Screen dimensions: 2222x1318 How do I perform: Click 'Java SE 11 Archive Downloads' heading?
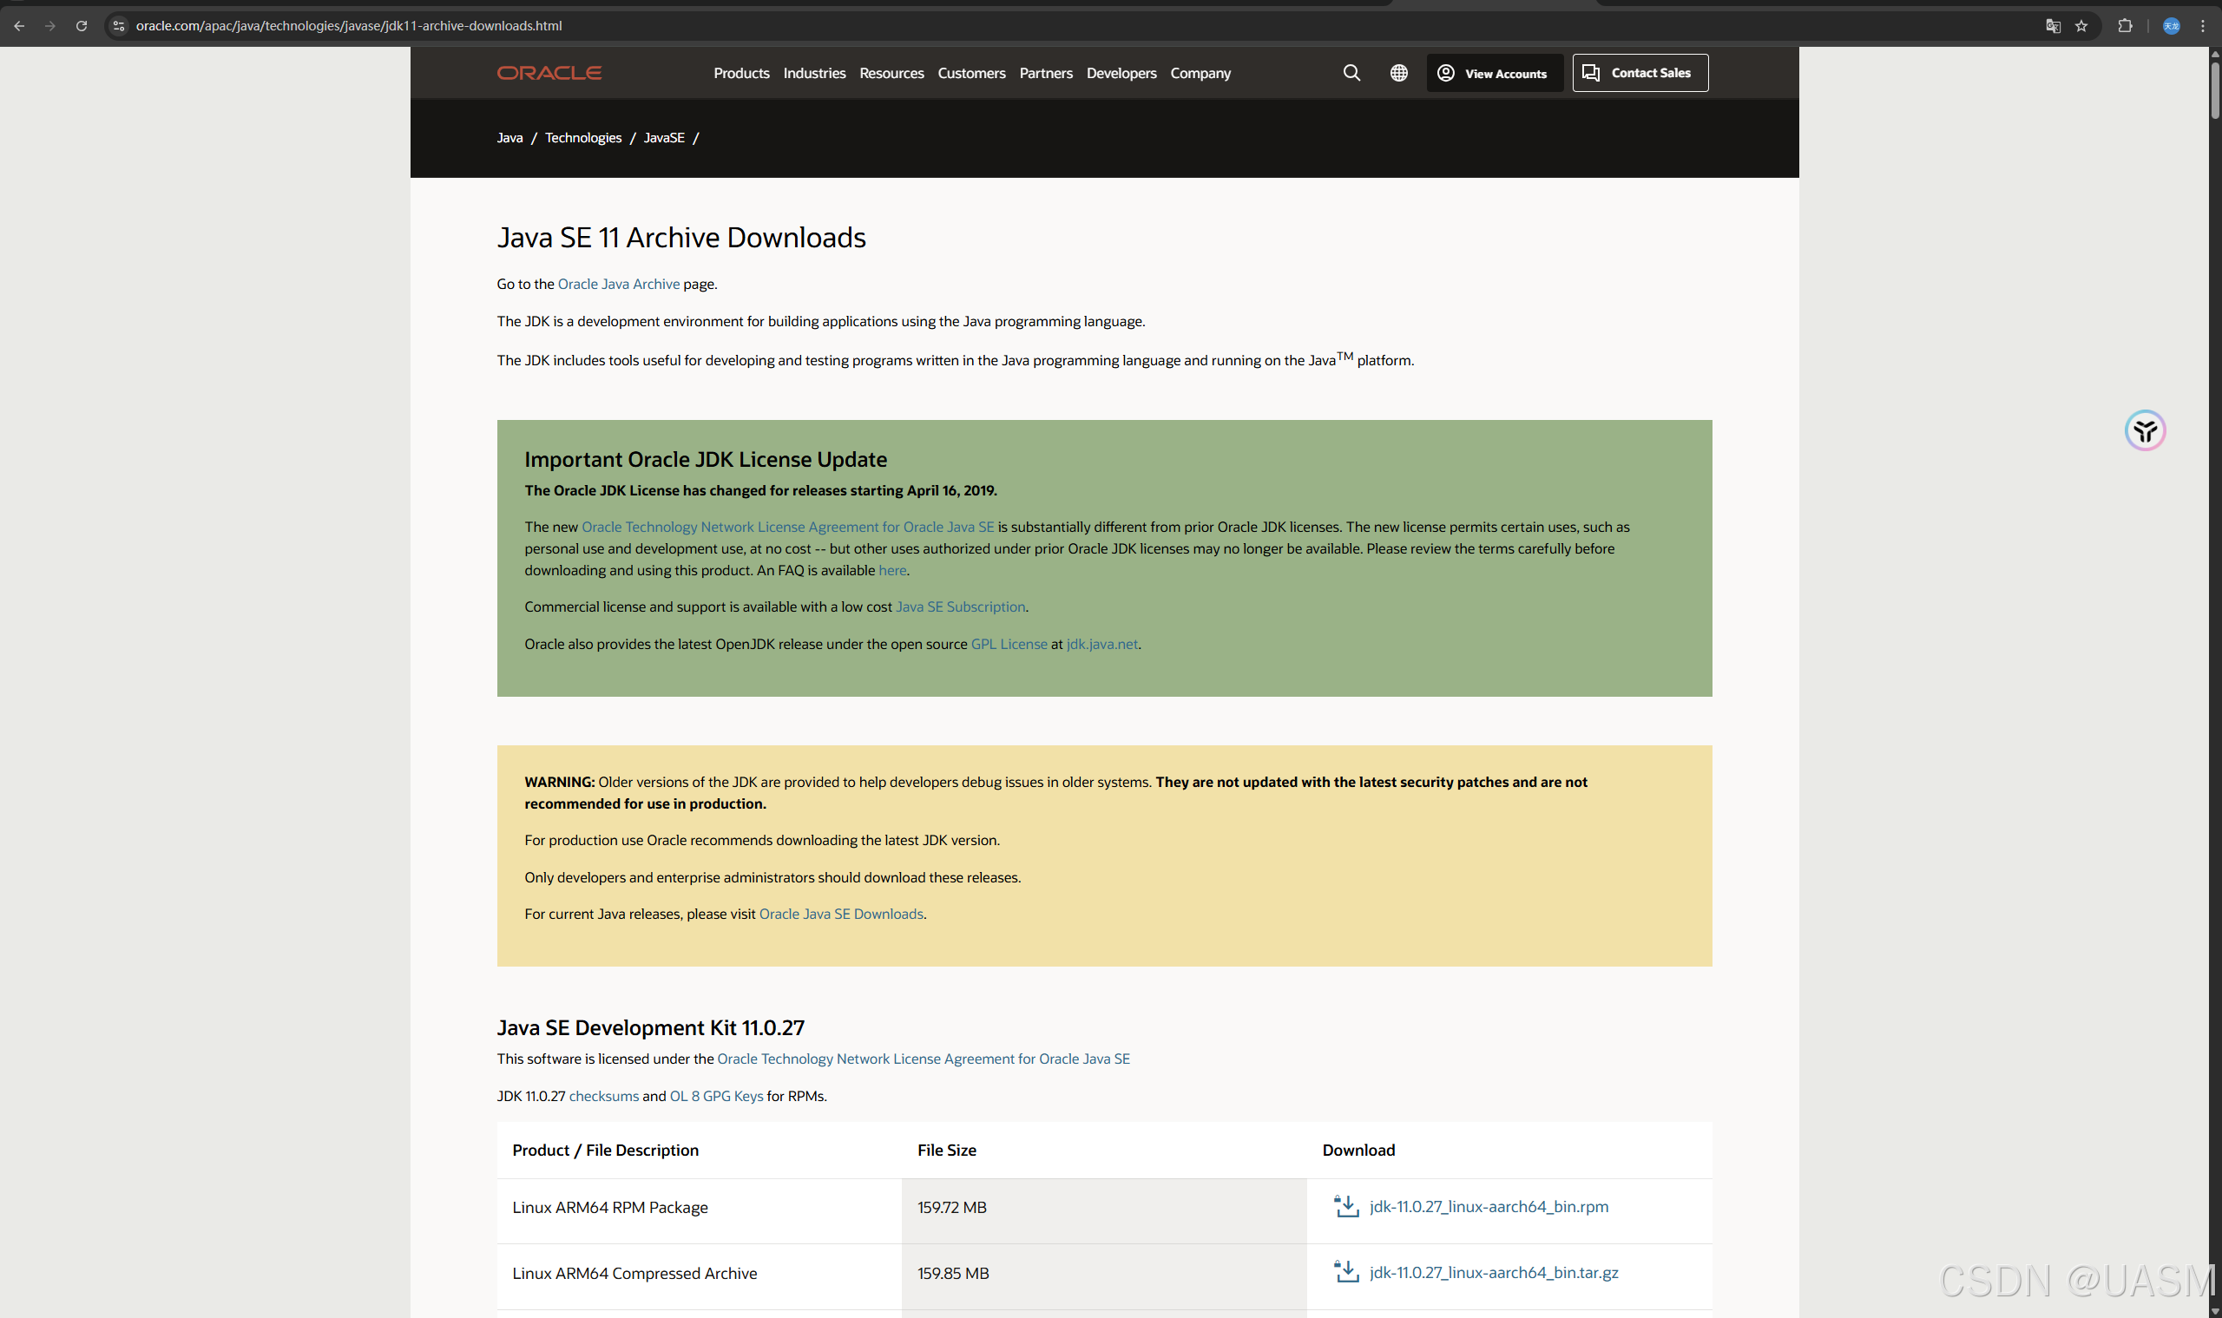tap(680, 238)
